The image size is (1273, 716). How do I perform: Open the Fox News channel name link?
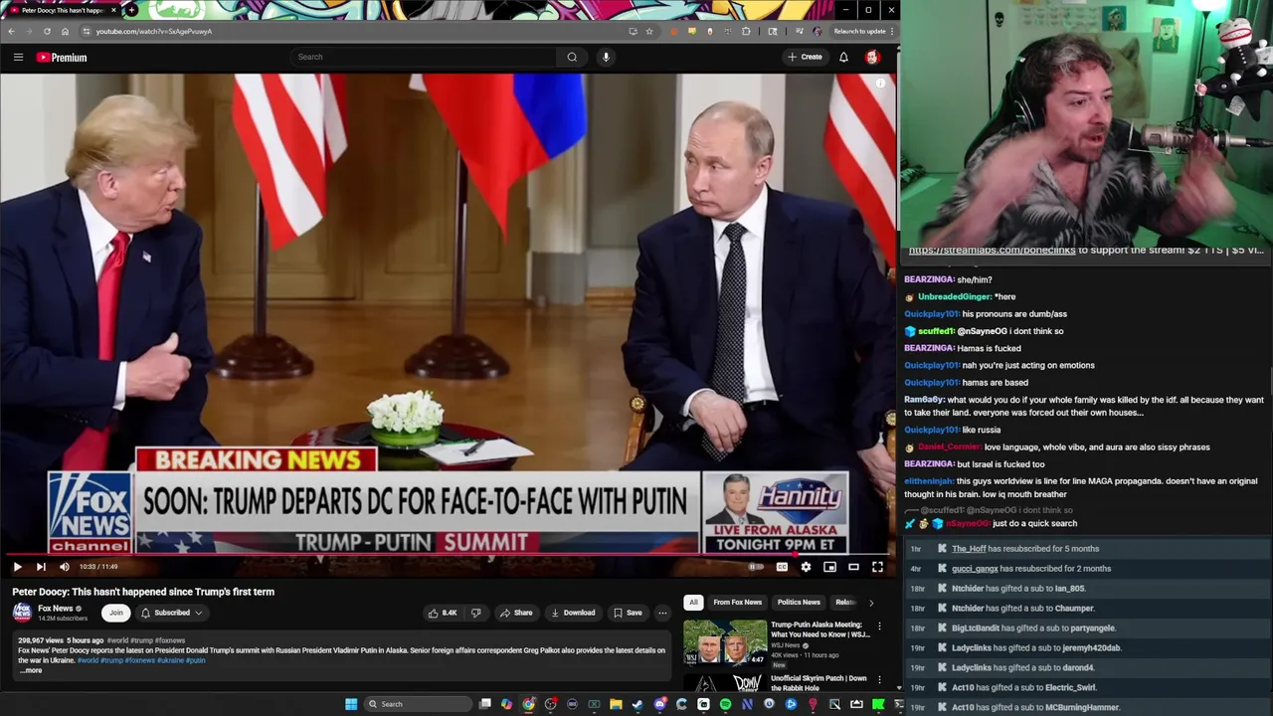(x=56, y=609)
